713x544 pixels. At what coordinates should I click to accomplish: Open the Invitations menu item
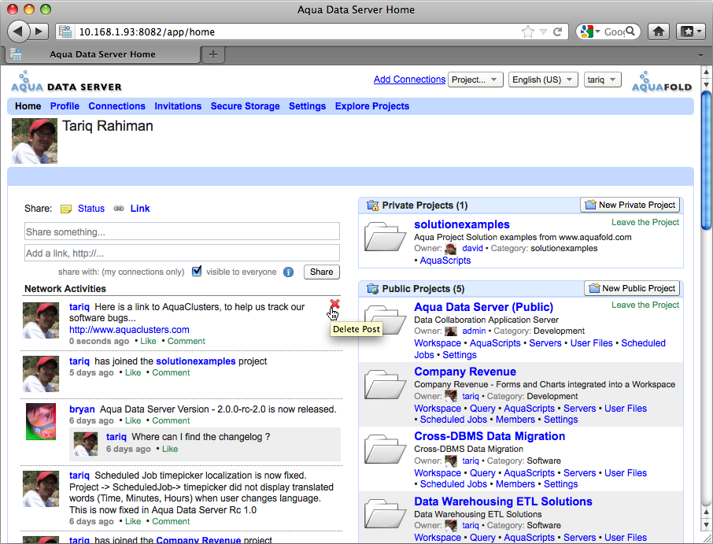[178, 106]
